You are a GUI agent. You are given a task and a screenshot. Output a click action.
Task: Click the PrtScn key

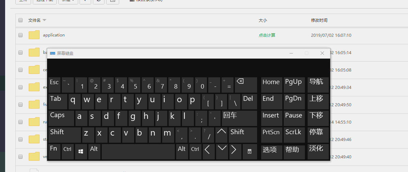click(272, 135)
